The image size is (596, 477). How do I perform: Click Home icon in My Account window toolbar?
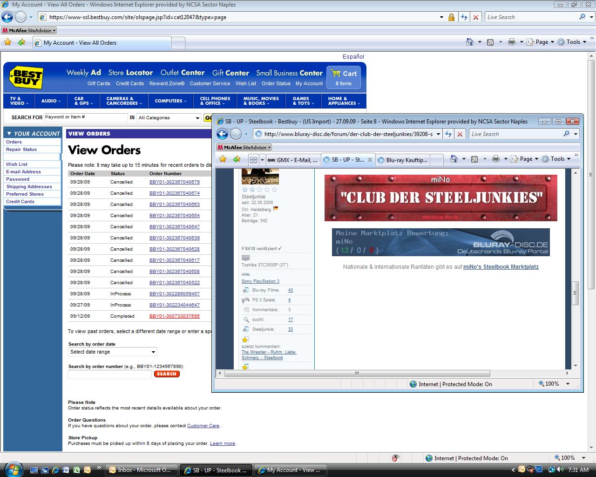[470, 42]
